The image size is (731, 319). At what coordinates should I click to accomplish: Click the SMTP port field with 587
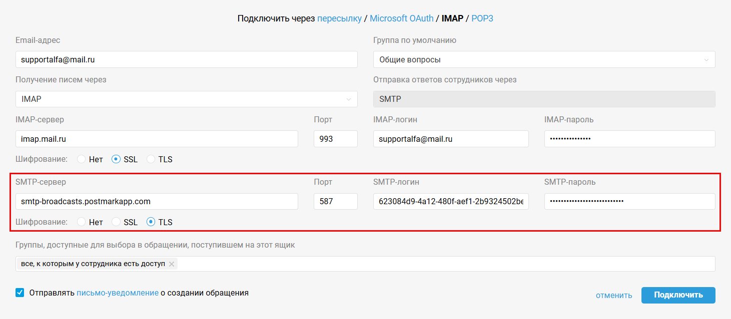(x=335, y=202)
